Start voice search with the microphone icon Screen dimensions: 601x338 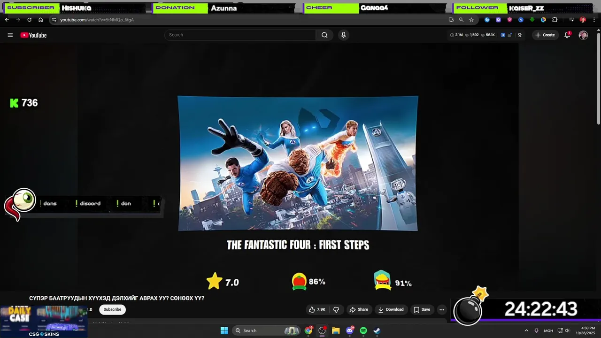(x=343, y=35)
